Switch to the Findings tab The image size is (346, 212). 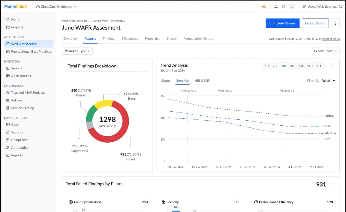click(109, 39)
